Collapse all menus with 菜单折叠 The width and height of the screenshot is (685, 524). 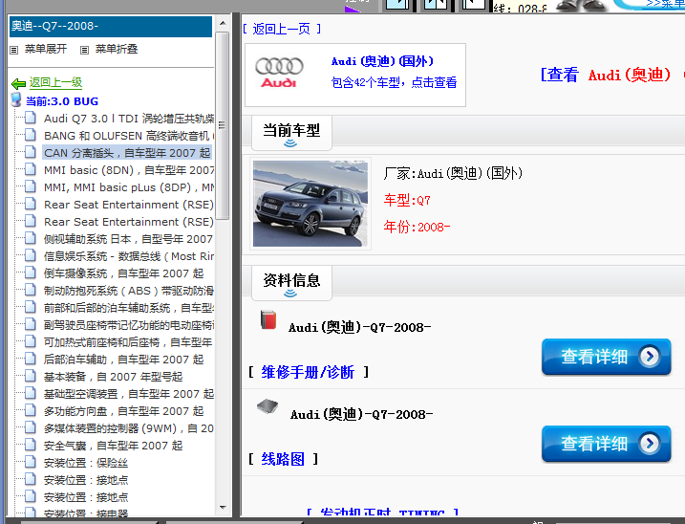(x=116, y=49)
